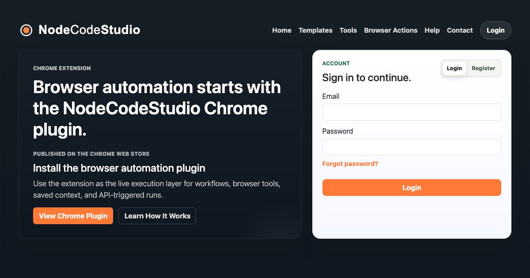Go to the Contact page
The image size is (530, 278).
[460, 30]
